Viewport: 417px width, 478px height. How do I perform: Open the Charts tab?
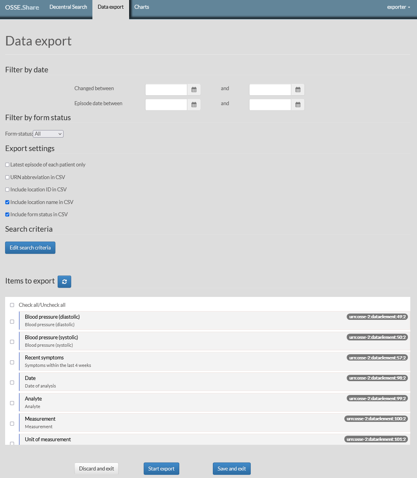[x=142, y=7]
